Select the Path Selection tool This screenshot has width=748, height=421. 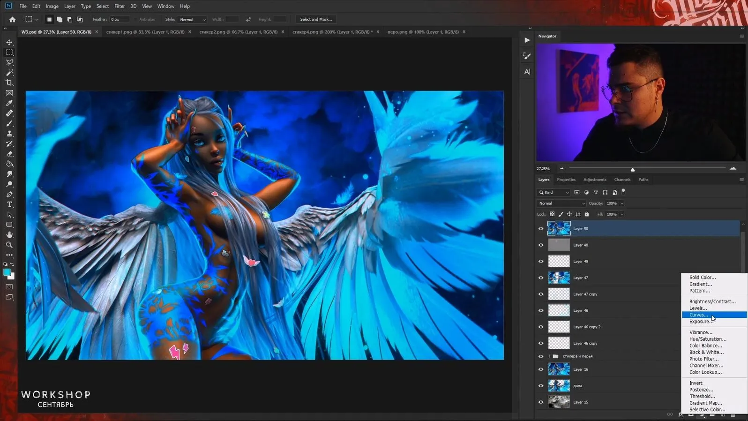[9, 215]
